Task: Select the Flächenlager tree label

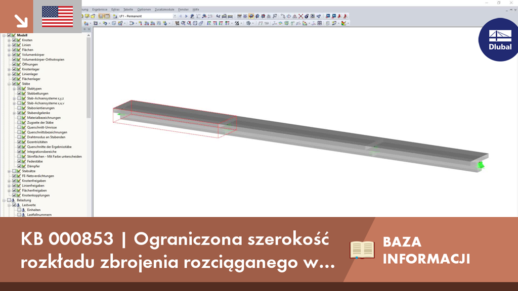Action: pyautogui.click(x=31, y=79)
